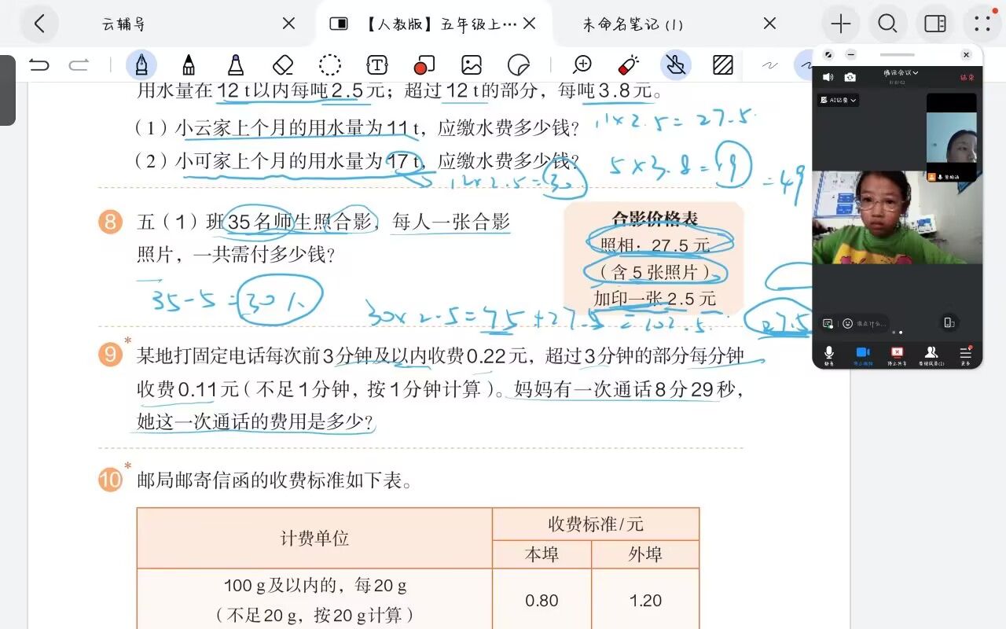The image size is (1006, 629).
Task: Open the 更多 menu in meeting
Action: (965, 355)
